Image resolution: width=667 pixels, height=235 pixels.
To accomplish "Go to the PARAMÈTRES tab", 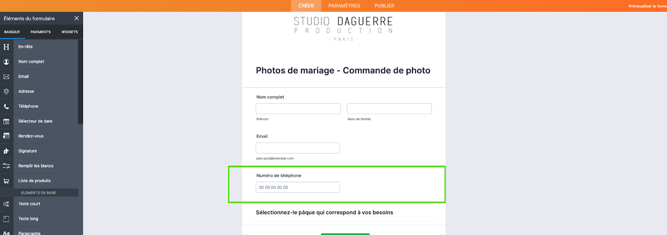I will tap(344, 6).
